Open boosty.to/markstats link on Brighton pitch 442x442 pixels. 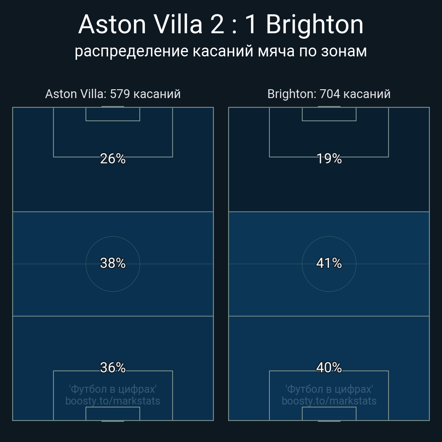click(329, 401)
